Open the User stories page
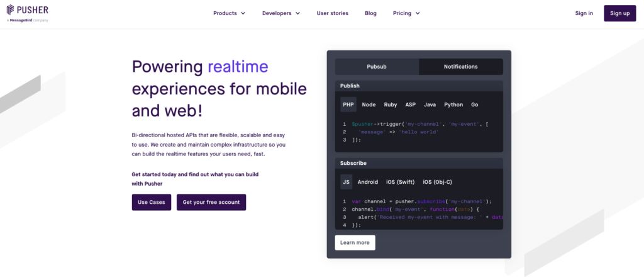The height and width of the screenshot is (280, 644). click(x=332, y=13)
